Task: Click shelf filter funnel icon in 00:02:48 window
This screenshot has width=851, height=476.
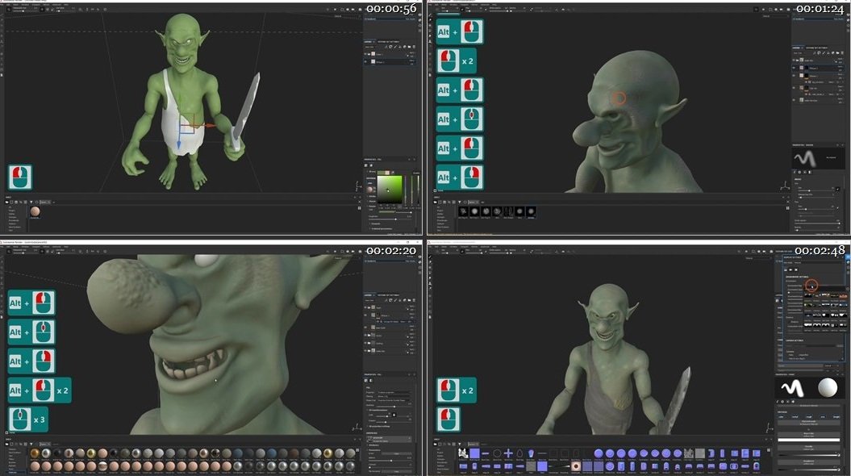Action: pyautogui.click(x=460, y=444)
